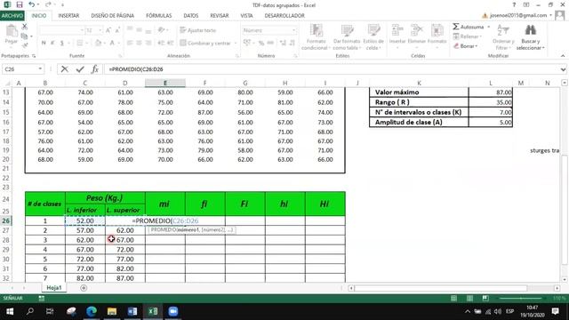
Task: Open Help question mark icon
Action: click(514, 5)
